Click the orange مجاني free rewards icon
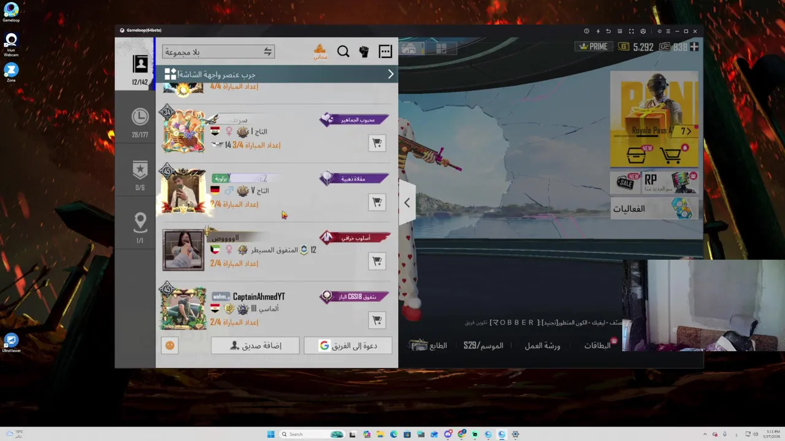This screenshot has width=785, height=441. tap(320, 51)
